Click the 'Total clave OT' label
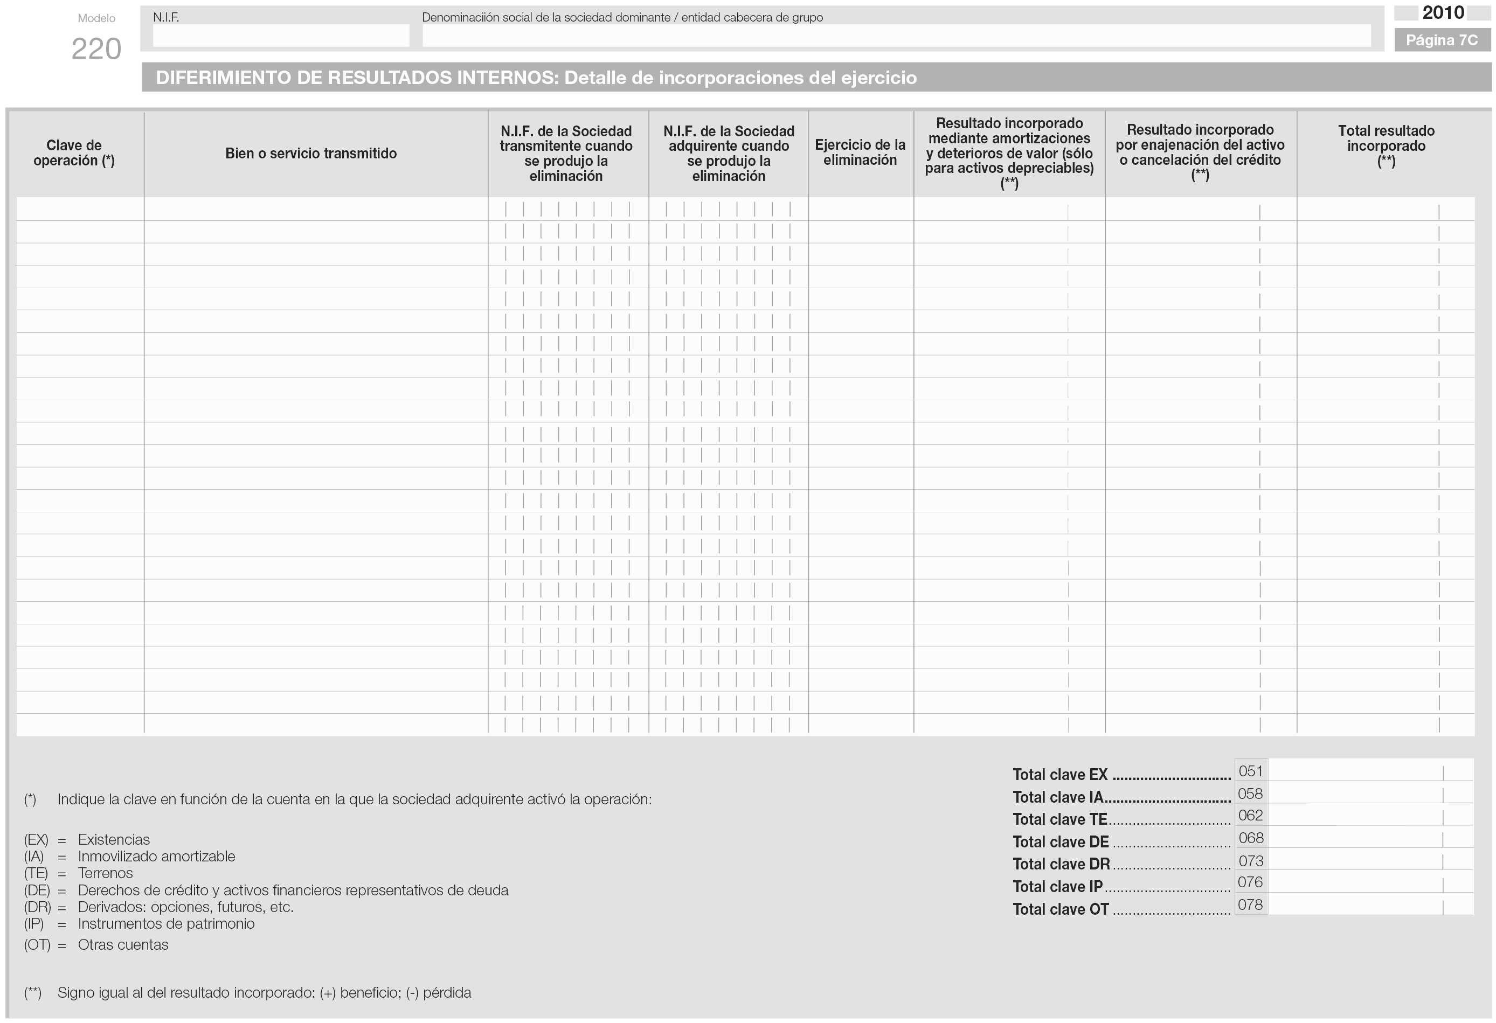This screenshot has width=1496, height=1023. point(1060,909)
